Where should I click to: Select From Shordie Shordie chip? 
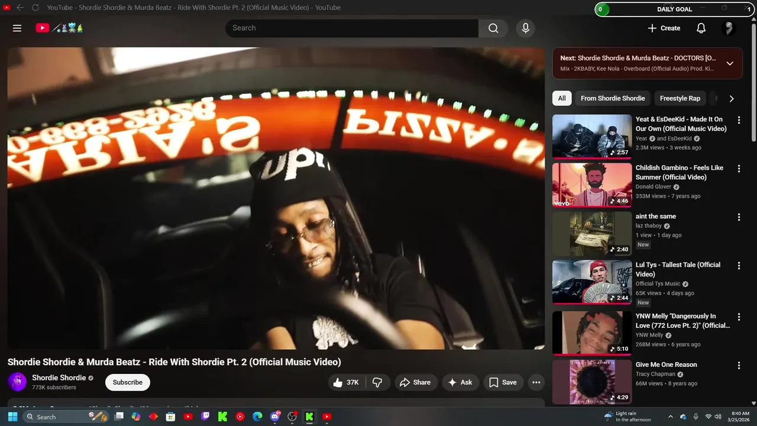click(613, 98)
